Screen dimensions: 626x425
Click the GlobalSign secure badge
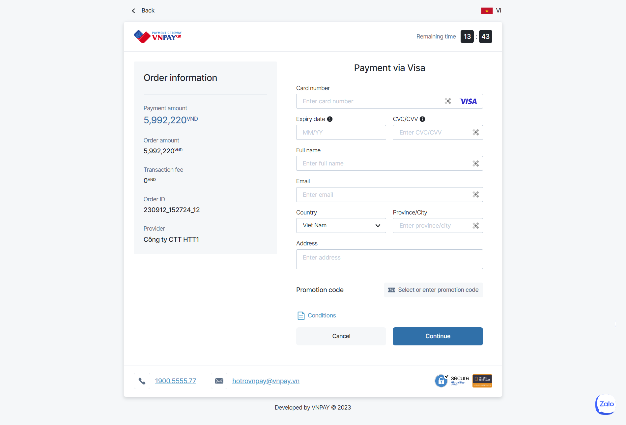452,381
